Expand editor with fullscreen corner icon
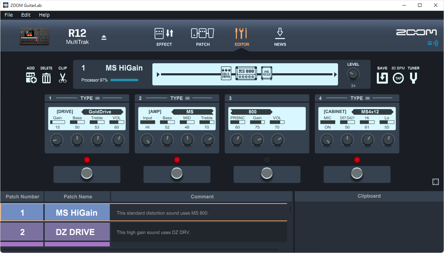Screen dimensions: 444x253 [x=436, y=182]
